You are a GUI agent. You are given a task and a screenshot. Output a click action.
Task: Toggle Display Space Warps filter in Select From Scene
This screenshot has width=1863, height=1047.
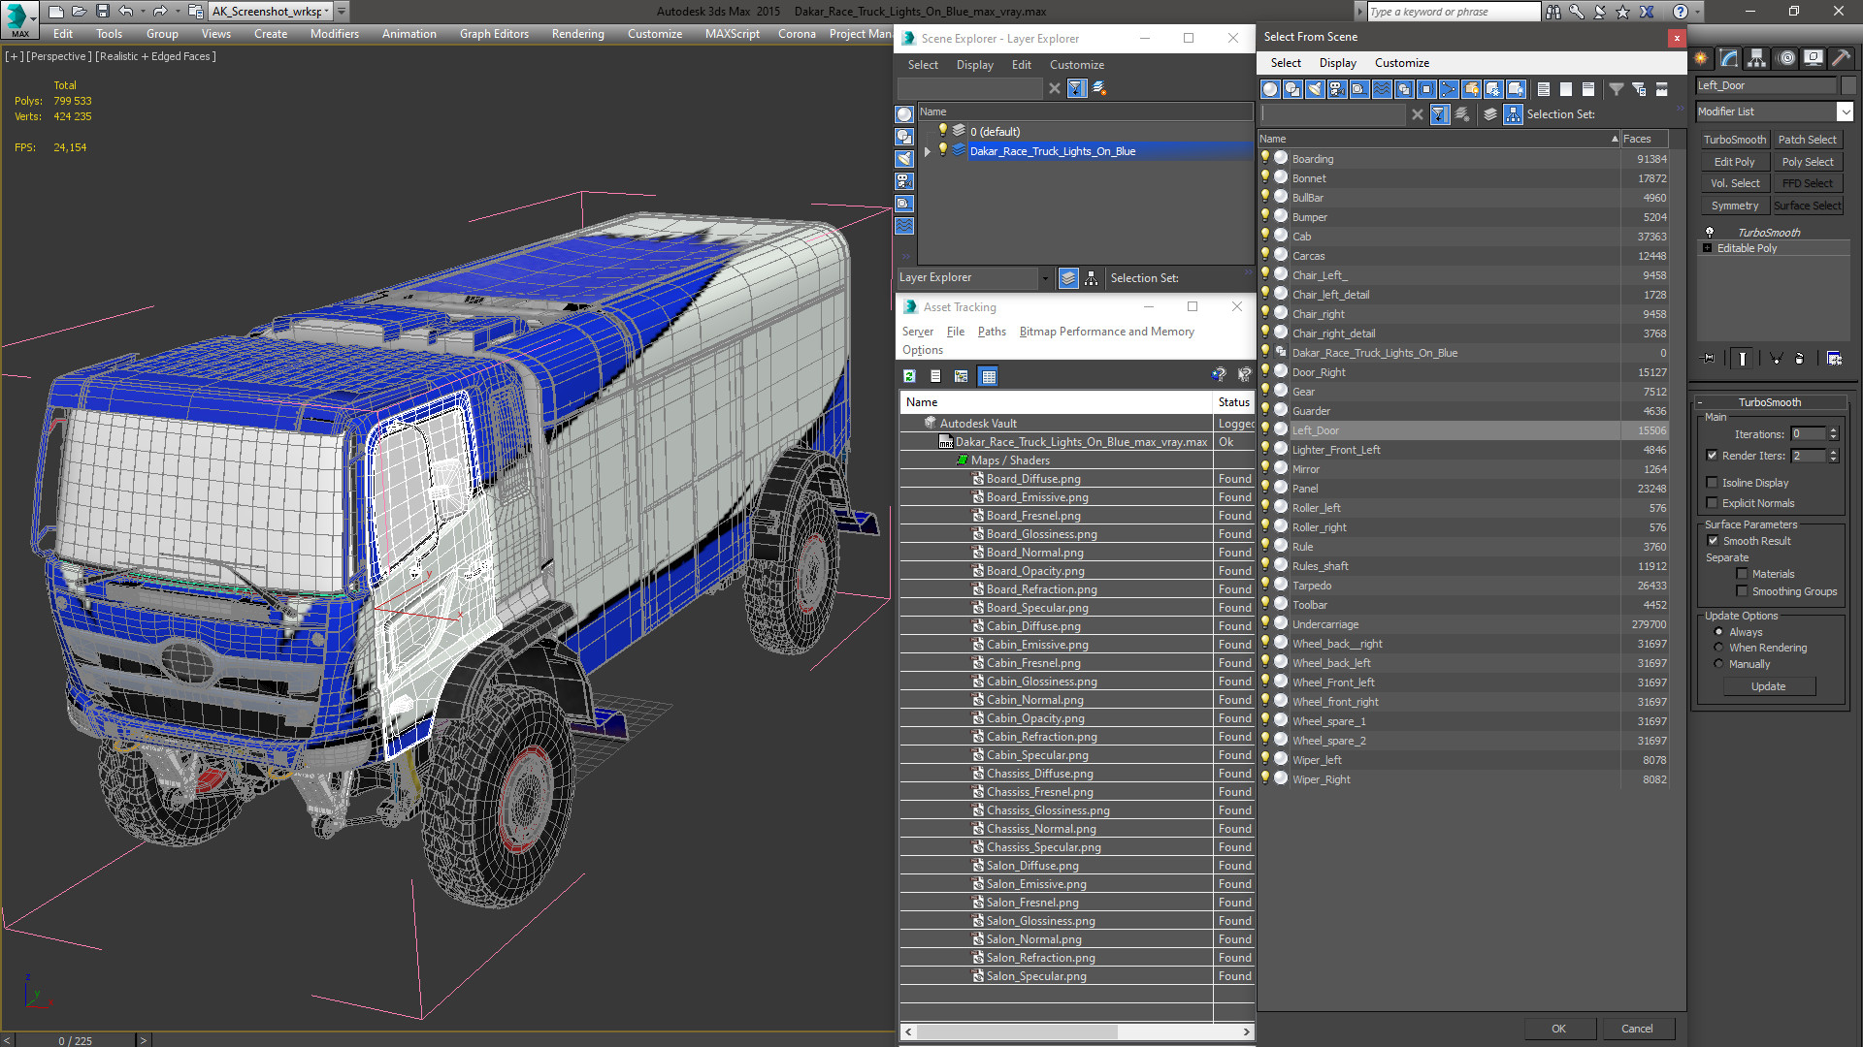click(1382, 89)
